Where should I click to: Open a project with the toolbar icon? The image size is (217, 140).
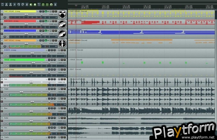(x=7, y=5)
